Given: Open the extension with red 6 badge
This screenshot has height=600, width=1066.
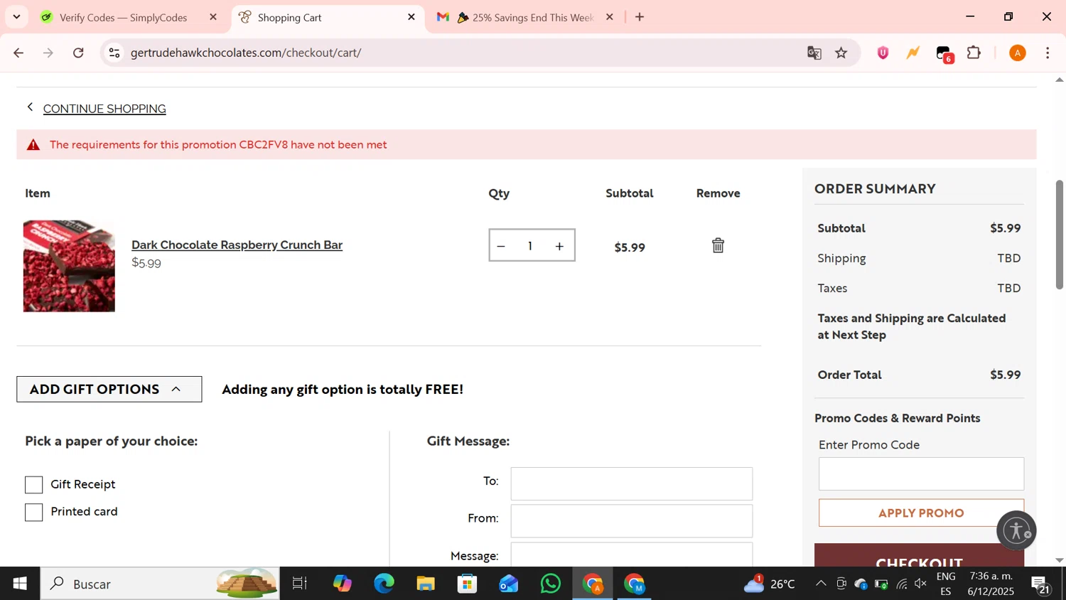Looking at the screenshot, I should click(x=944, y=53).
